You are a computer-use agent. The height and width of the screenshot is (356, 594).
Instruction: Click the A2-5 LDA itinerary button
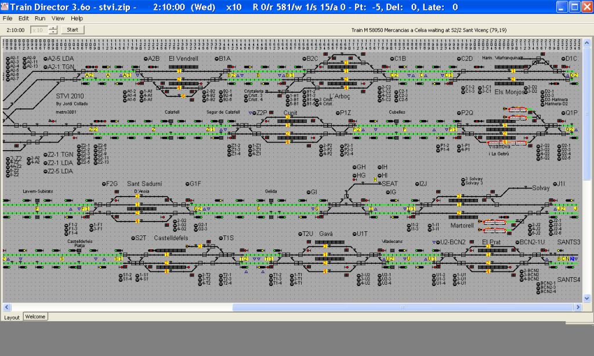tap(43, 59)
